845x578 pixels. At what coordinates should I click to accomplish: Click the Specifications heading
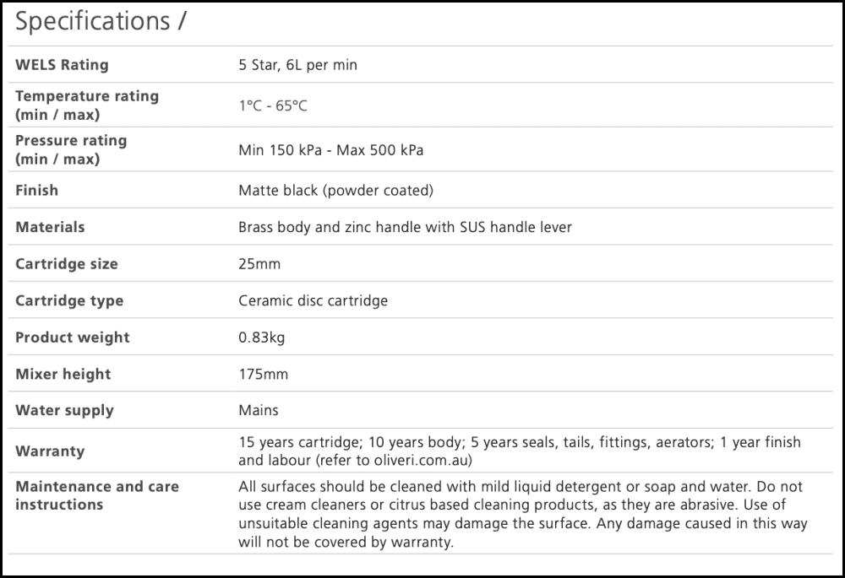[100, 23]
